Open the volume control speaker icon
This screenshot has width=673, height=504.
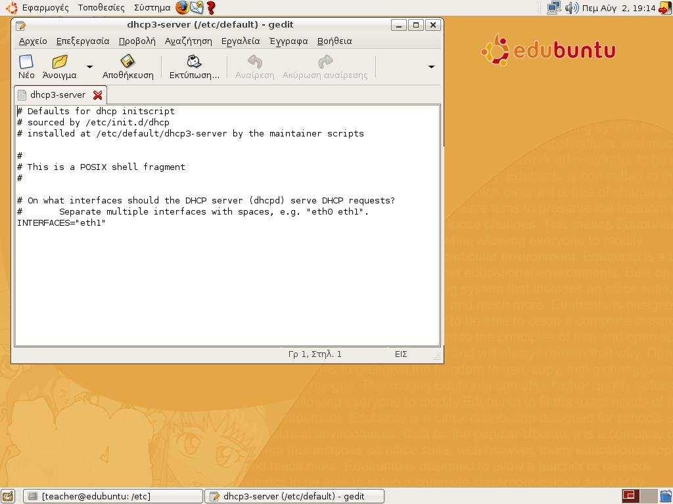[x=572, y=8]
